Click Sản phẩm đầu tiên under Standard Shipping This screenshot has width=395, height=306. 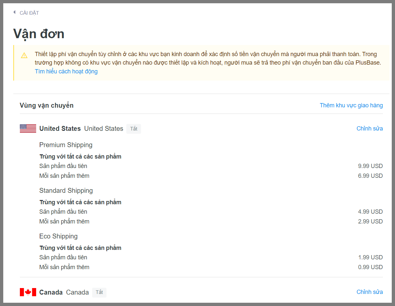point(63,212)
